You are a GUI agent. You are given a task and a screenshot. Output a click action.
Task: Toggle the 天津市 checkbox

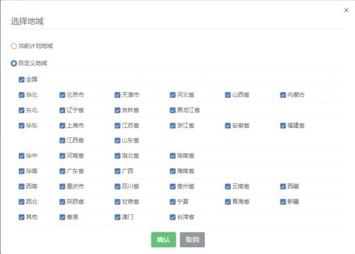point(117,95)
